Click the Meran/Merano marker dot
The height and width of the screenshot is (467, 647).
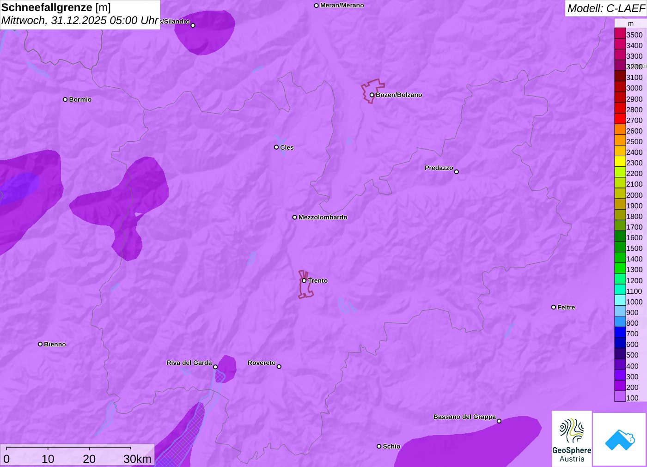click(316, 6)
